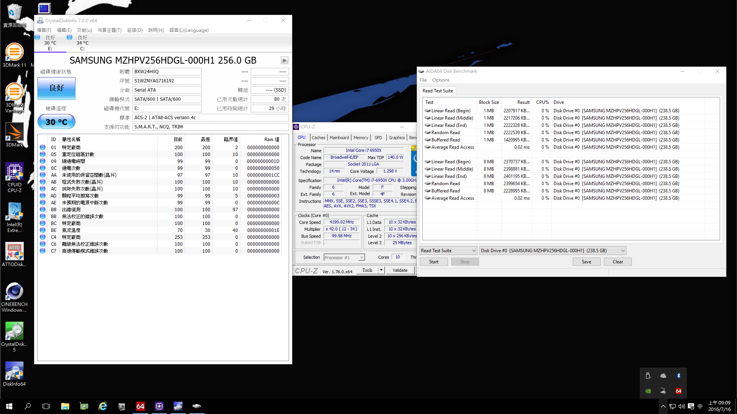Click the Save button in AIDA64
Screen dimensions: 737x414
pos(587,262)
